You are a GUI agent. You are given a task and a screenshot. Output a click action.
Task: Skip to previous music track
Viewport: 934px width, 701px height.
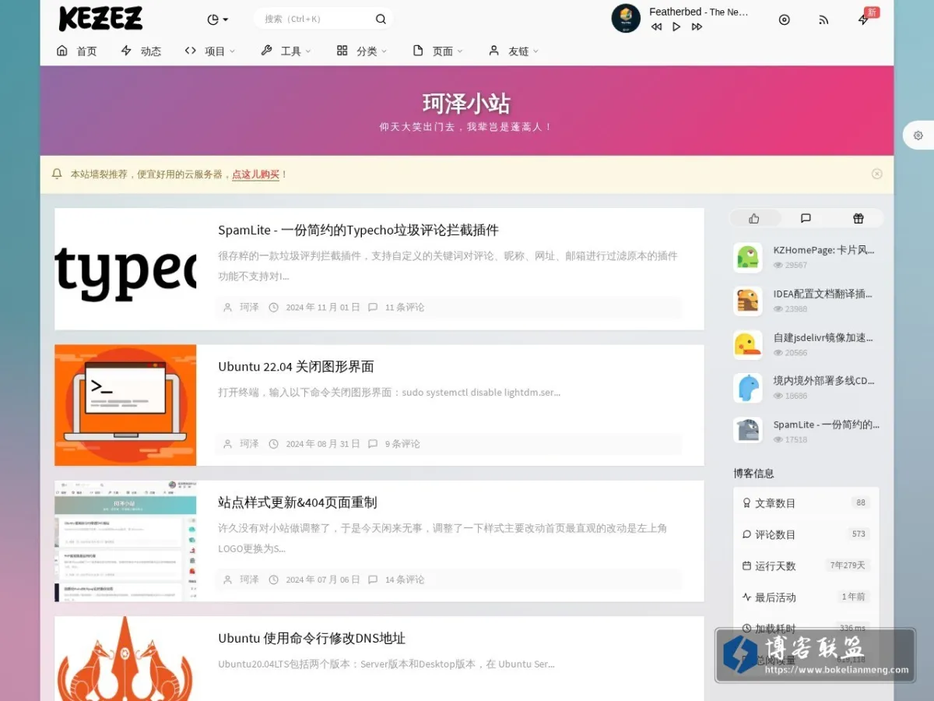point(656,26)
